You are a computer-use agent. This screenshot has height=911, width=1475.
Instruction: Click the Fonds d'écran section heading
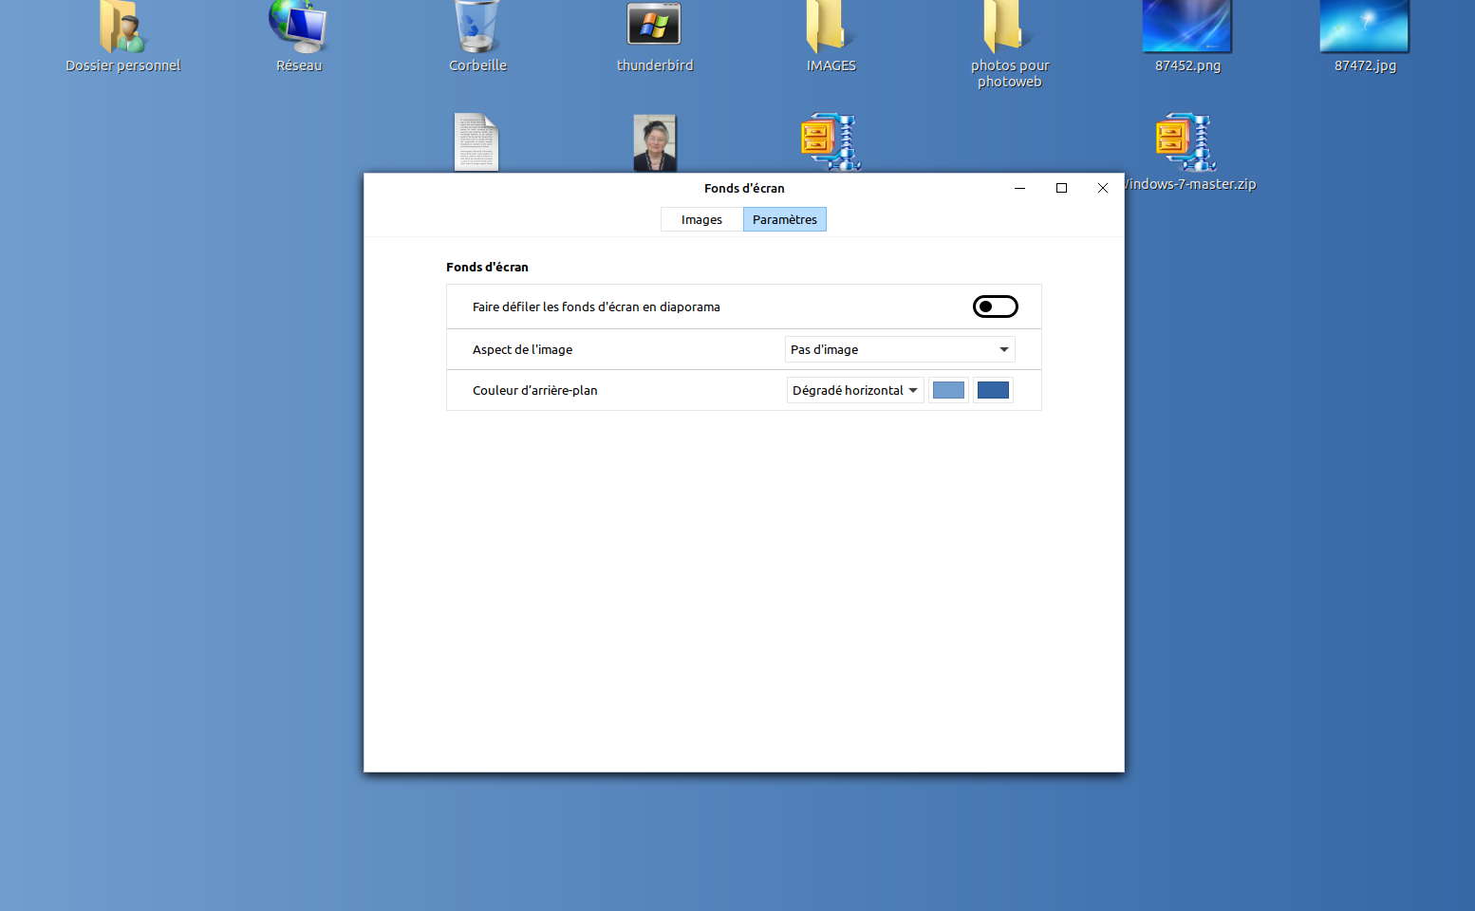pyautogui.click(x=487, y=267)
